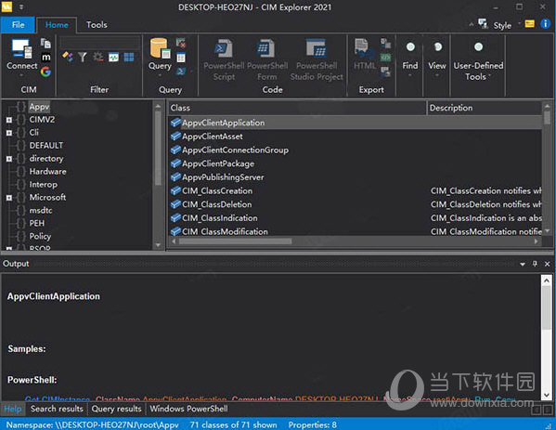
Task: Select the AppvClientAsset class row
Action: click(x=356, y=137)
